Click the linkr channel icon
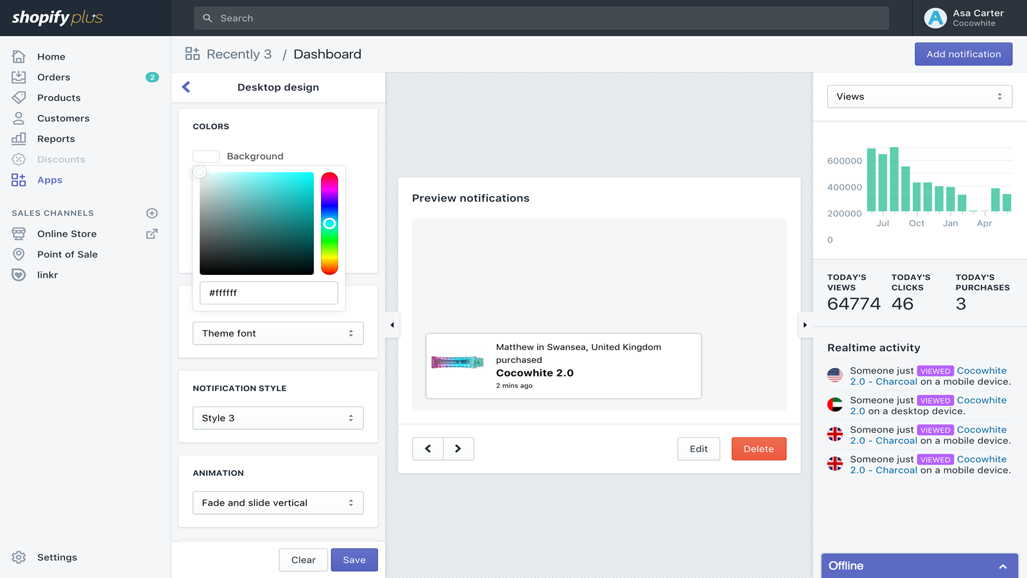1027x578 pixels. click(19, 275)
